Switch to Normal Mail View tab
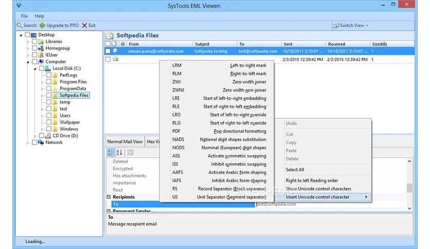Viewport: 430px width, 249px height. pos(125,141)
